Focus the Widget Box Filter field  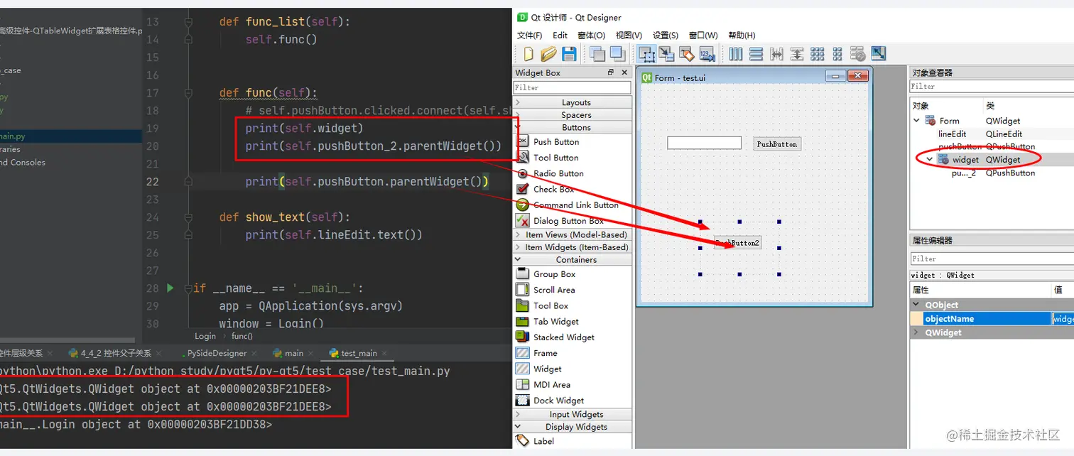point(572,87)
